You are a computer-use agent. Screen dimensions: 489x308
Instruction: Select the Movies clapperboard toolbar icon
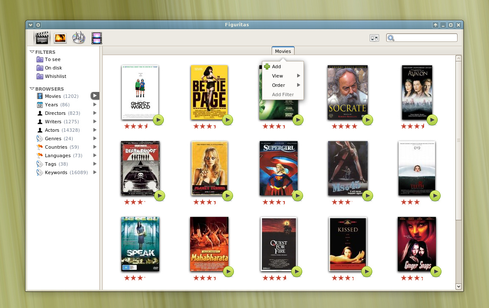pyautogui.click(x=42, y=38)
